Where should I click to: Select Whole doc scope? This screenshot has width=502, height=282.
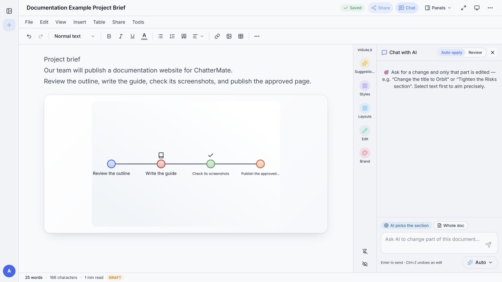451,226
